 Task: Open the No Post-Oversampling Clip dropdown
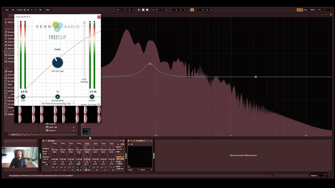(58, 104)
